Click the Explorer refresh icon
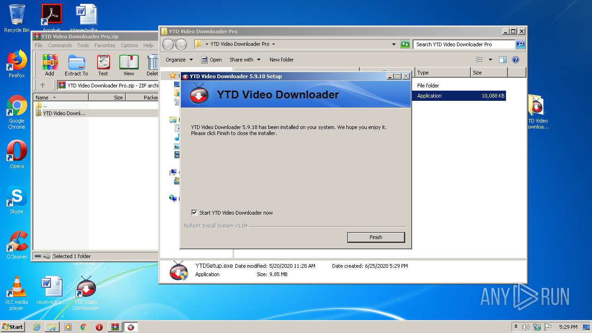This screenshot has height=333, width=592. click(x=405, y=44)
